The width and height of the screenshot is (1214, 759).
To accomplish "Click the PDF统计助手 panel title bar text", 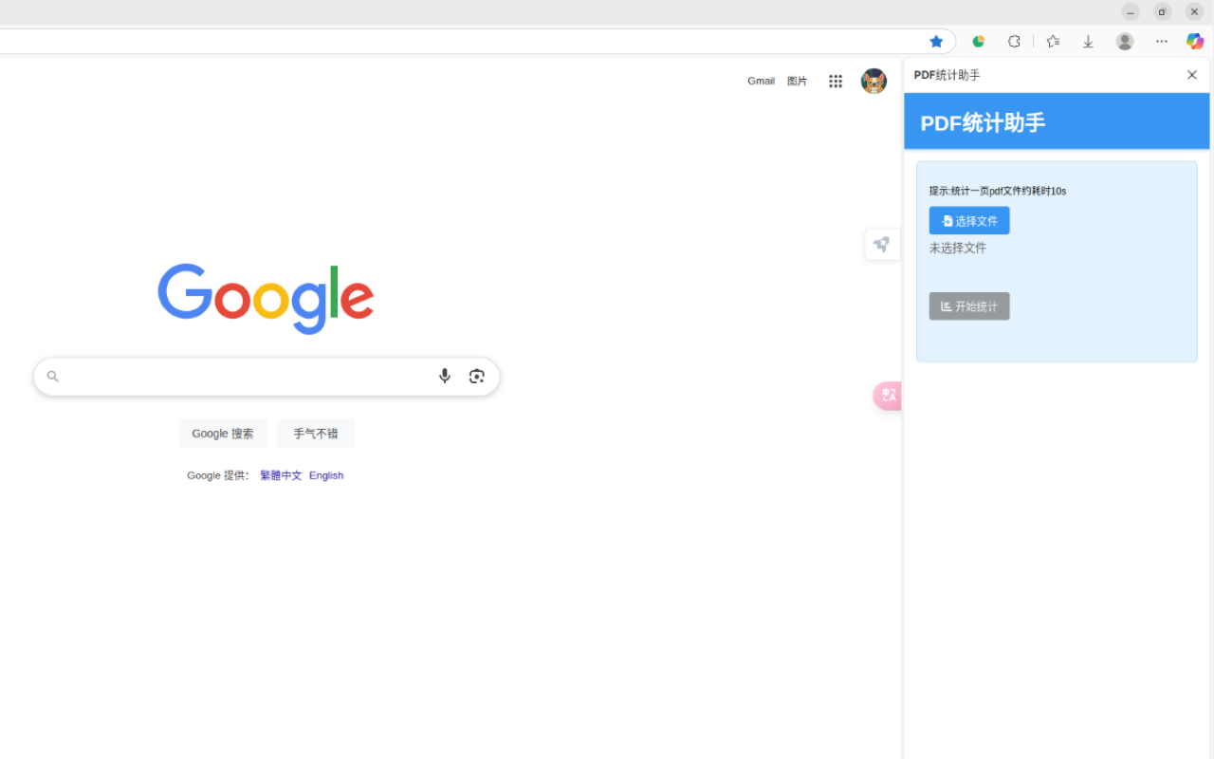I will click(947, 75).
